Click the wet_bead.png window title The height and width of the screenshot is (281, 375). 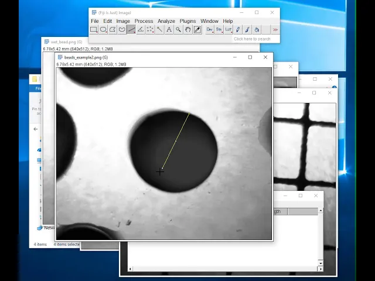66,42
